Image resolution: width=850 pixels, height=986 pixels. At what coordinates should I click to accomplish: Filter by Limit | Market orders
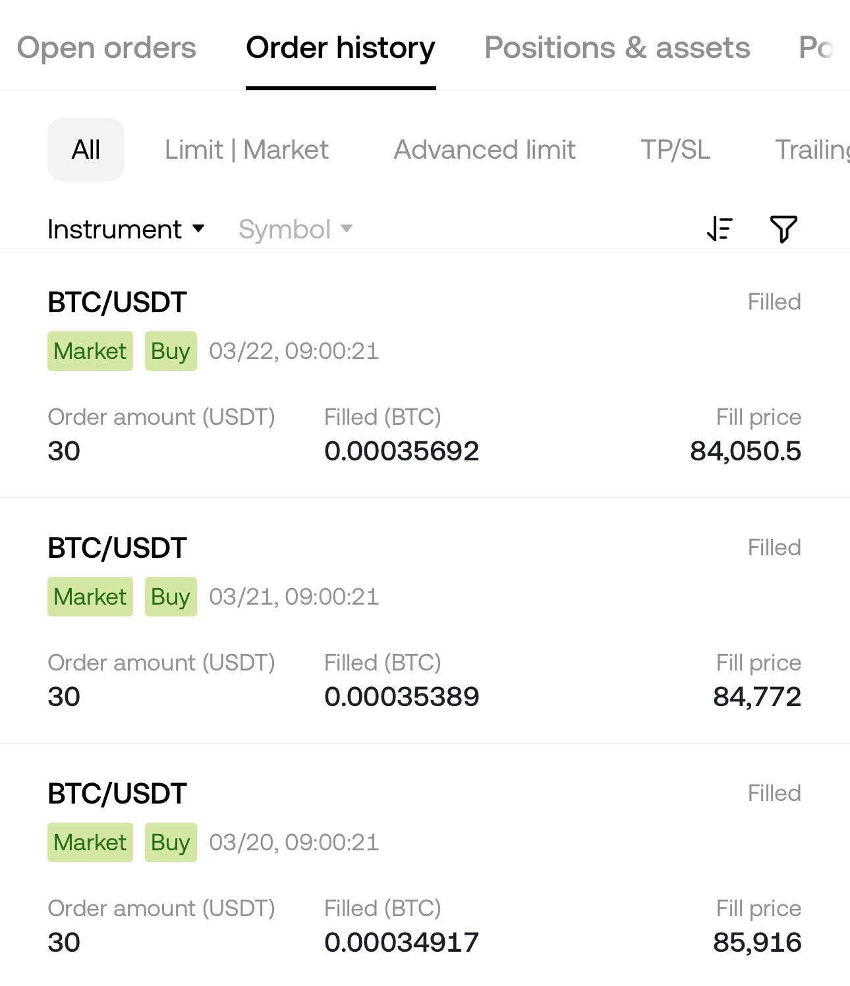pos(246,150)
